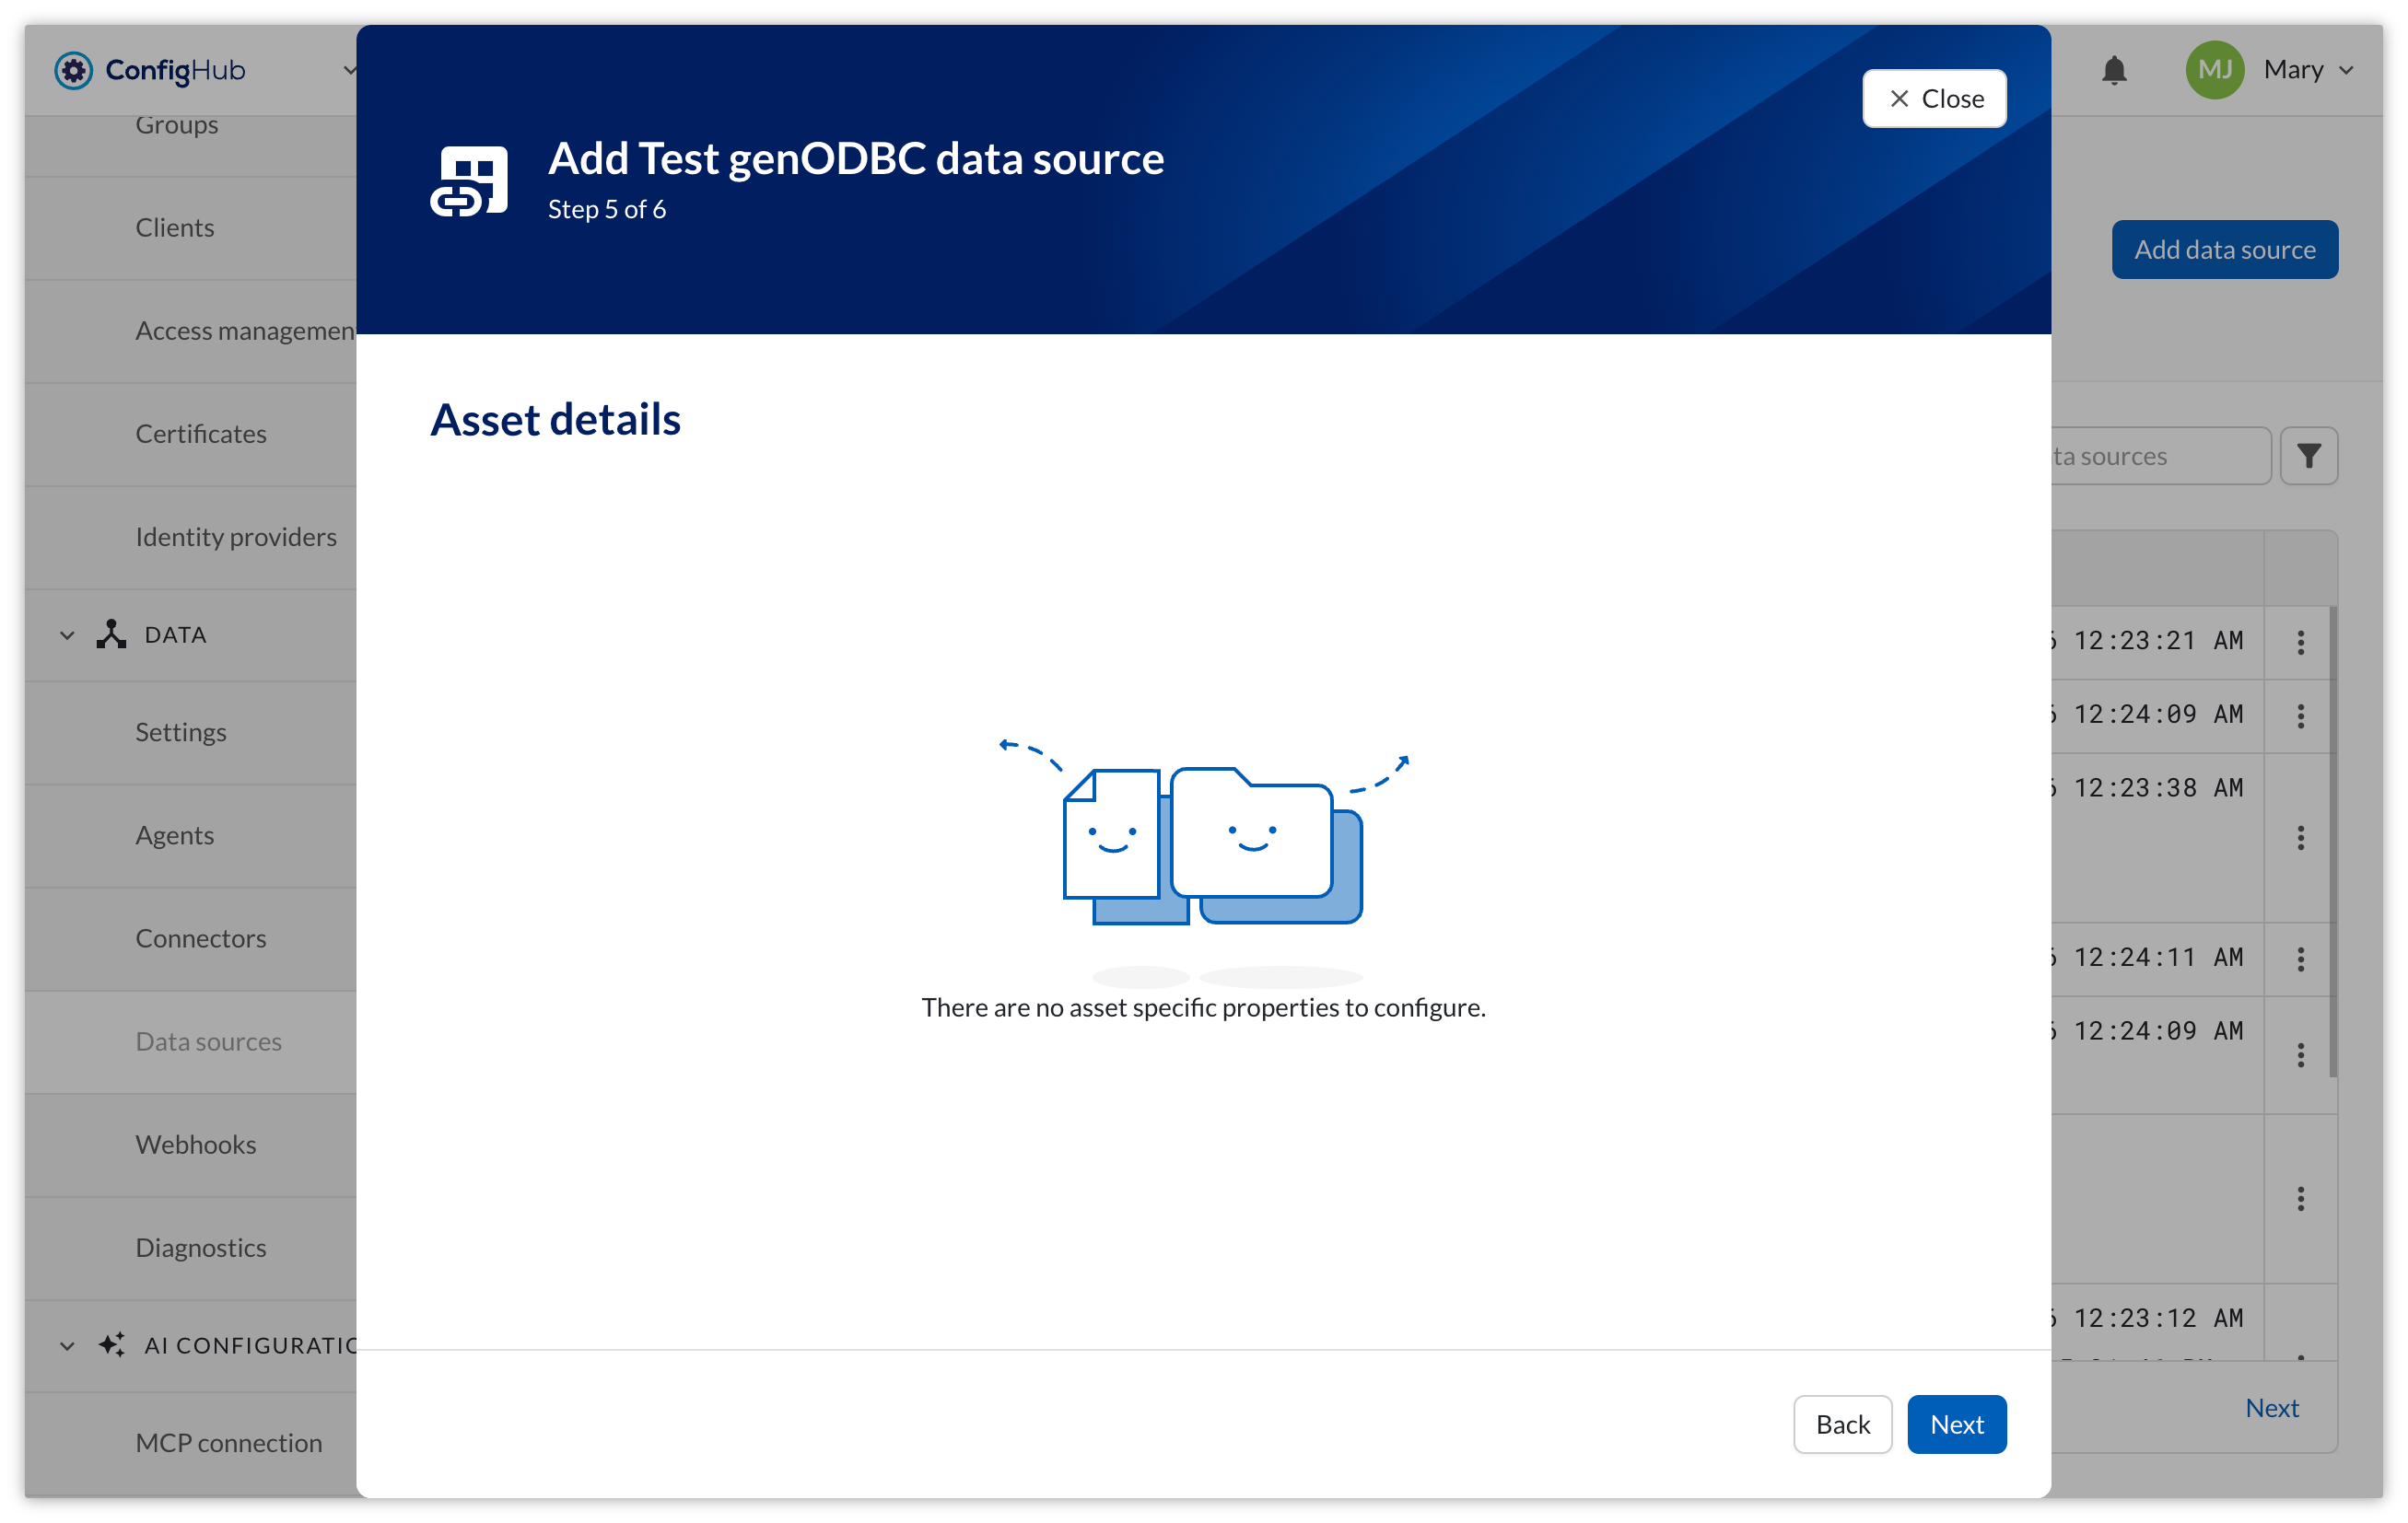Click the Step 5 of 6 label

pyautogui.click(x=606, y=209)
